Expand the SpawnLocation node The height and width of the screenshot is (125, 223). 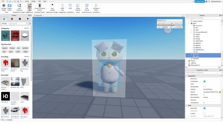tap(189, 21)
